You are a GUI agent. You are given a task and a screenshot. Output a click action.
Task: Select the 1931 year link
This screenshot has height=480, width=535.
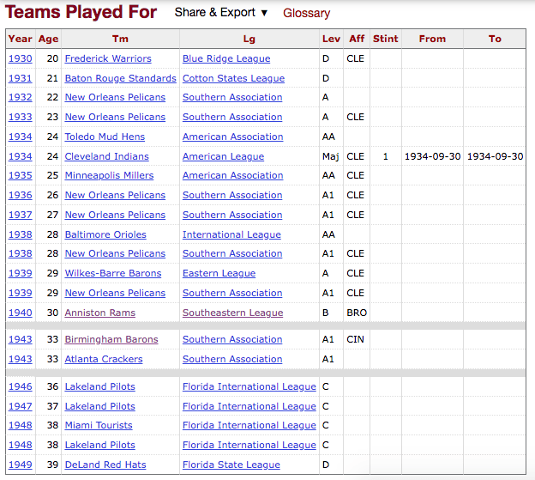pyautogui.click(x=20, y=78)
